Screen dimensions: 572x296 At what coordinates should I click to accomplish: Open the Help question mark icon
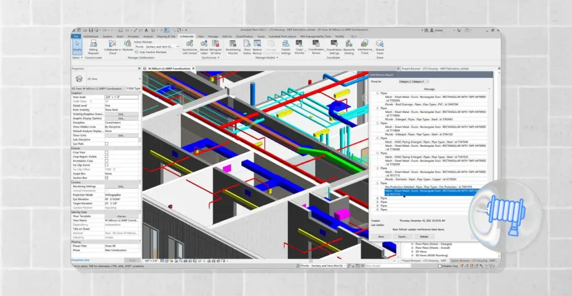click(467, 30)
